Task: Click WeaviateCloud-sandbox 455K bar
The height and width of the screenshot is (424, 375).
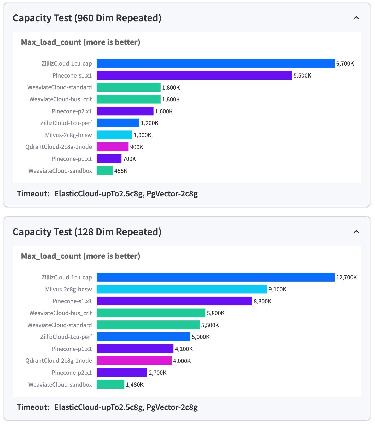Action: 104,171
